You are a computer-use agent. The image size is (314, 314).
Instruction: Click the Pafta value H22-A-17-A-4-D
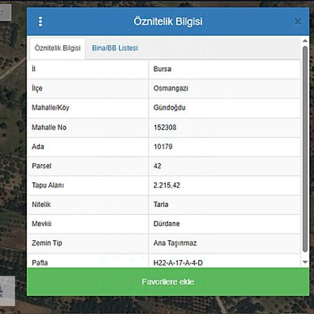(x=178, y=263)
